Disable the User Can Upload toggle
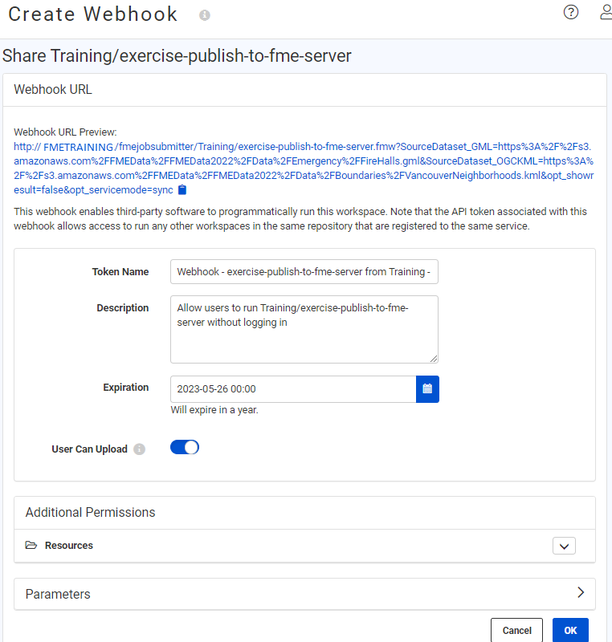 (x=184, y=447)
